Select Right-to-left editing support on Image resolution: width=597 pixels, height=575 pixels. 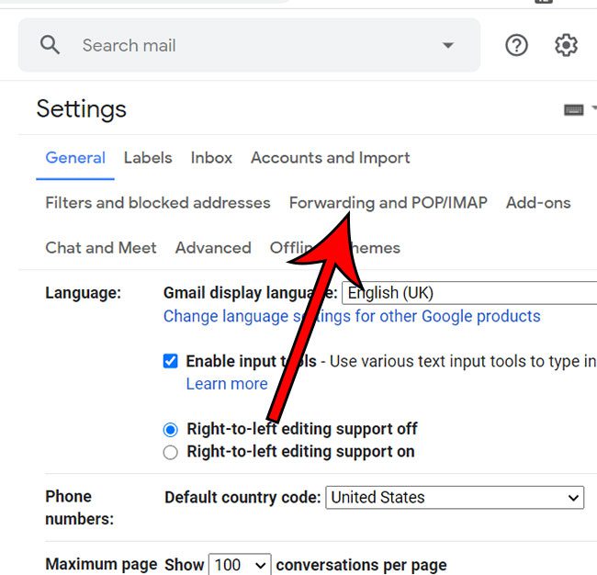click(170, 452)
